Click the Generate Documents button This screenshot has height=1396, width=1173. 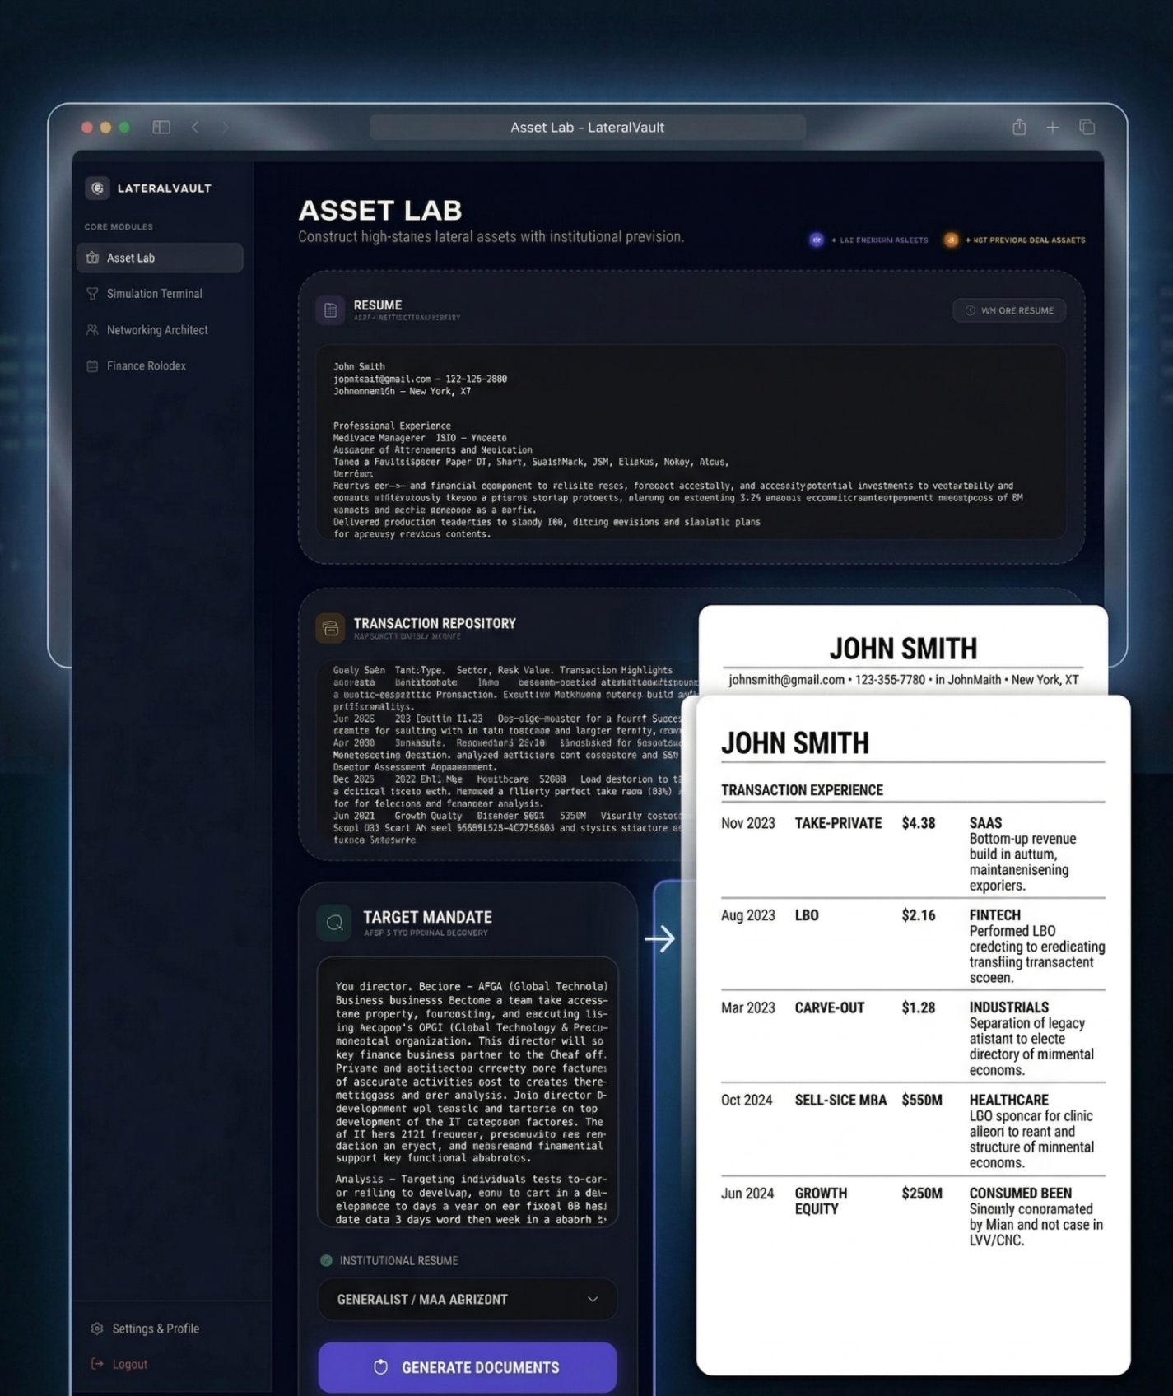[x=468, y=1367]
